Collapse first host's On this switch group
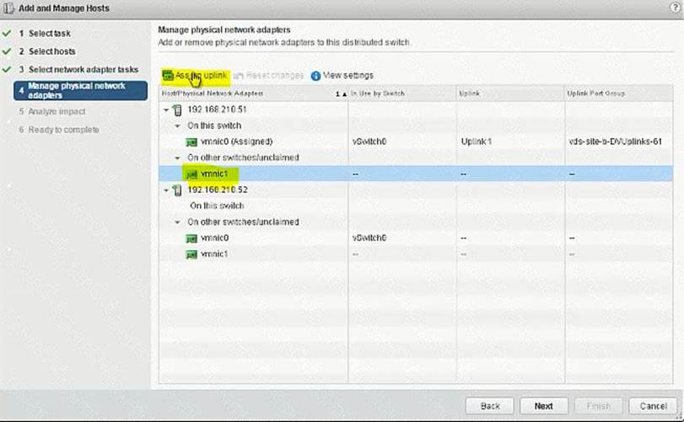 coord(177,126)
